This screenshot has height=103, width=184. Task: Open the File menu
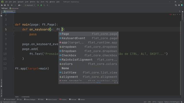(x=6, y=2)
